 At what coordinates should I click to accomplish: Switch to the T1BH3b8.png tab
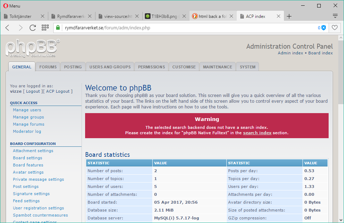click(x=165, y=16)
